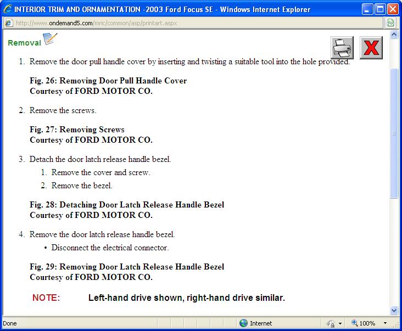The width and height of the screenshot is (402, 331).
Task: Click the scroll down arrow
Action: tap(394, 311)
